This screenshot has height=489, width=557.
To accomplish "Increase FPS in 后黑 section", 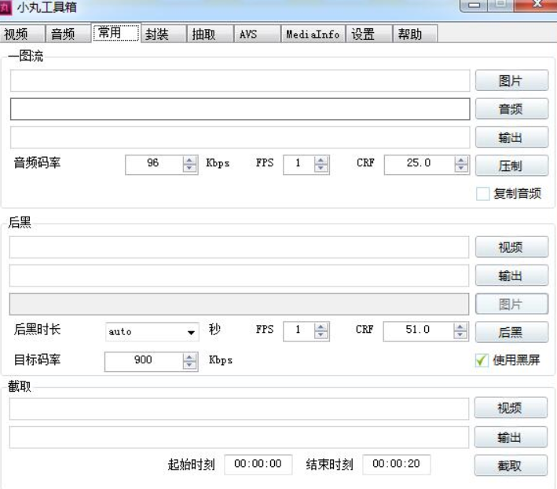I will [x=321, y=327].
